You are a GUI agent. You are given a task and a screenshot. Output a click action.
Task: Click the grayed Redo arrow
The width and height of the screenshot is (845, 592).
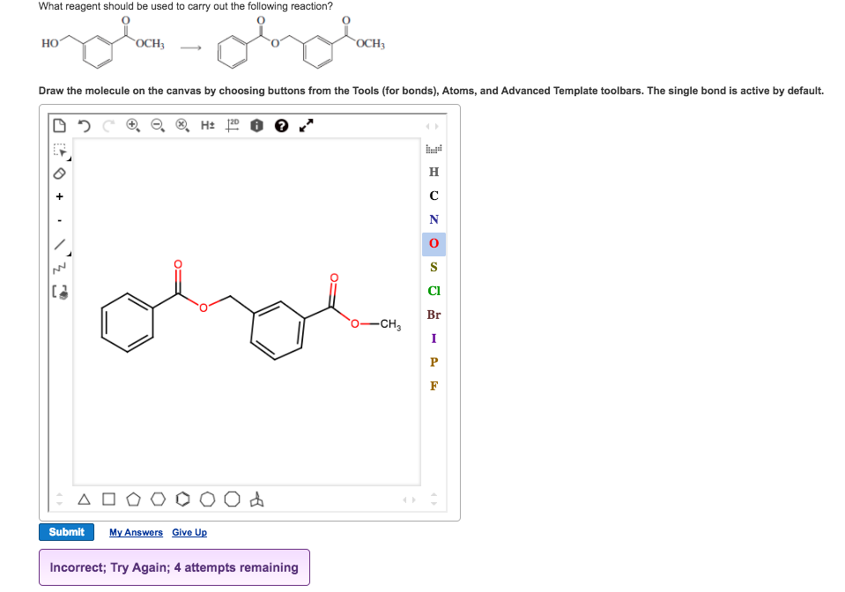coord(108,125)
